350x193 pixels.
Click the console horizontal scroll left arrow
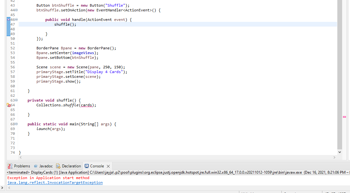point(9,187)
